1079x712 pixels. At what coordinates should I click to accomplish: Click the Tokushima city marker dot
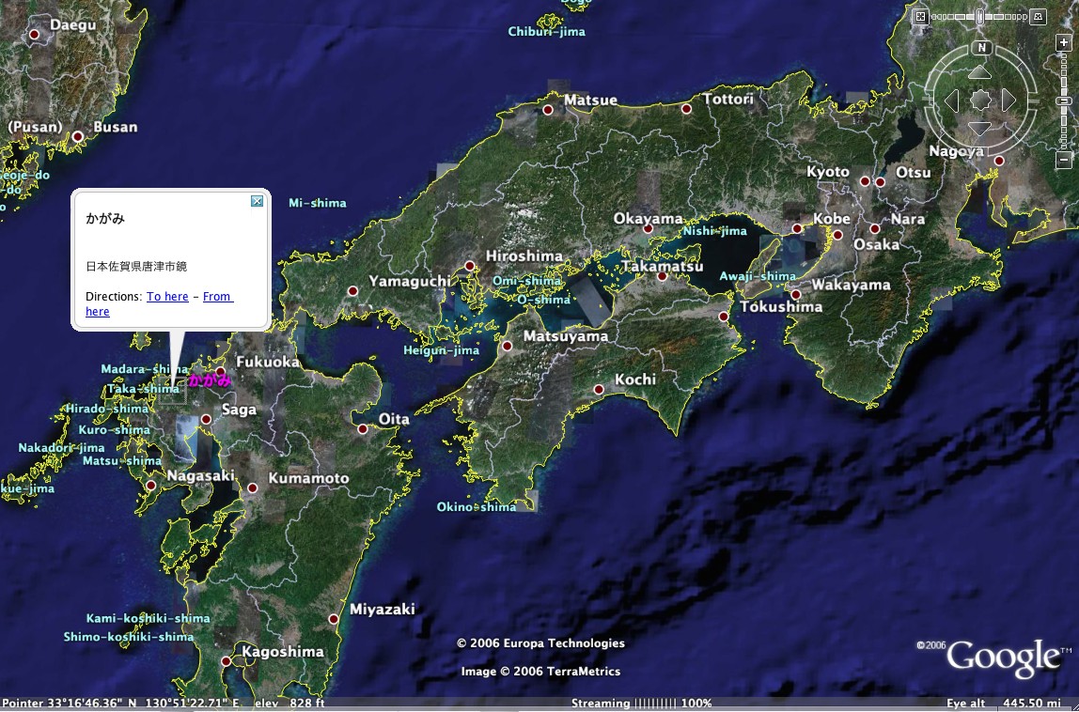tap(723, 317)
